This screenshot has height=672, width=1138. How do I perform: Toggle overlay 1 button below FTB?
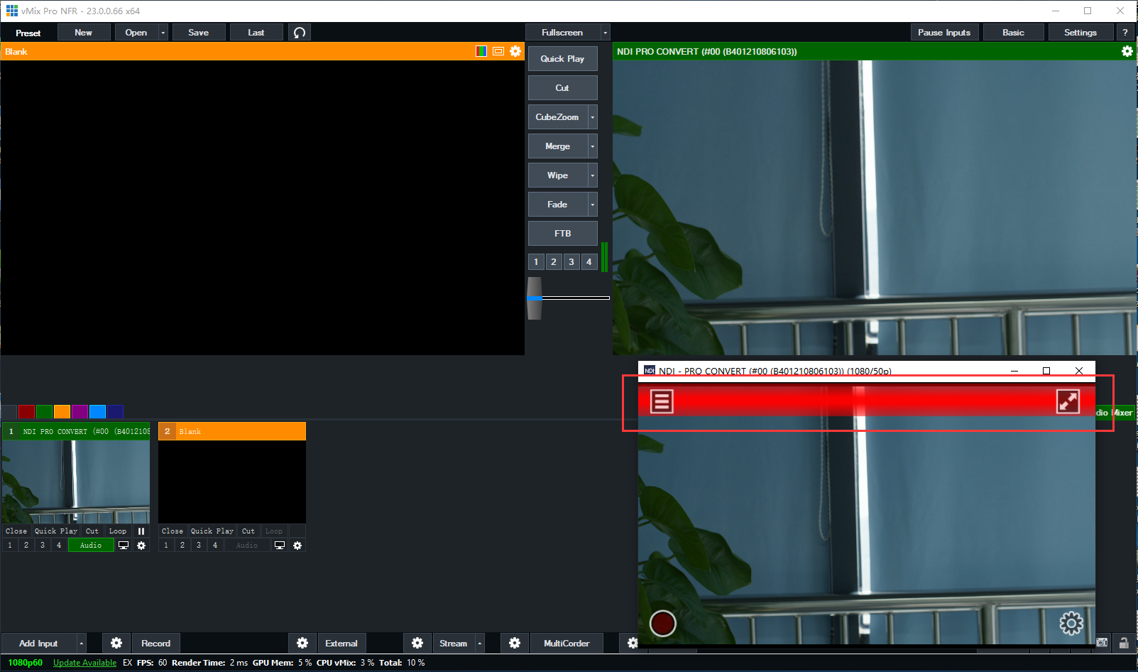tap(536, 262)
